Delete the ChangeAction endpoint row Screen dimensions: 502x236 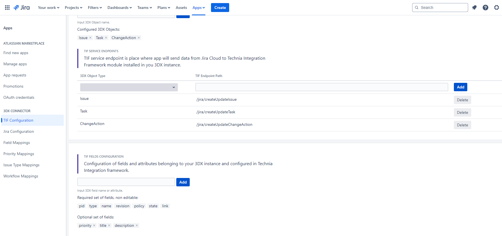click(x=462, y=125)
